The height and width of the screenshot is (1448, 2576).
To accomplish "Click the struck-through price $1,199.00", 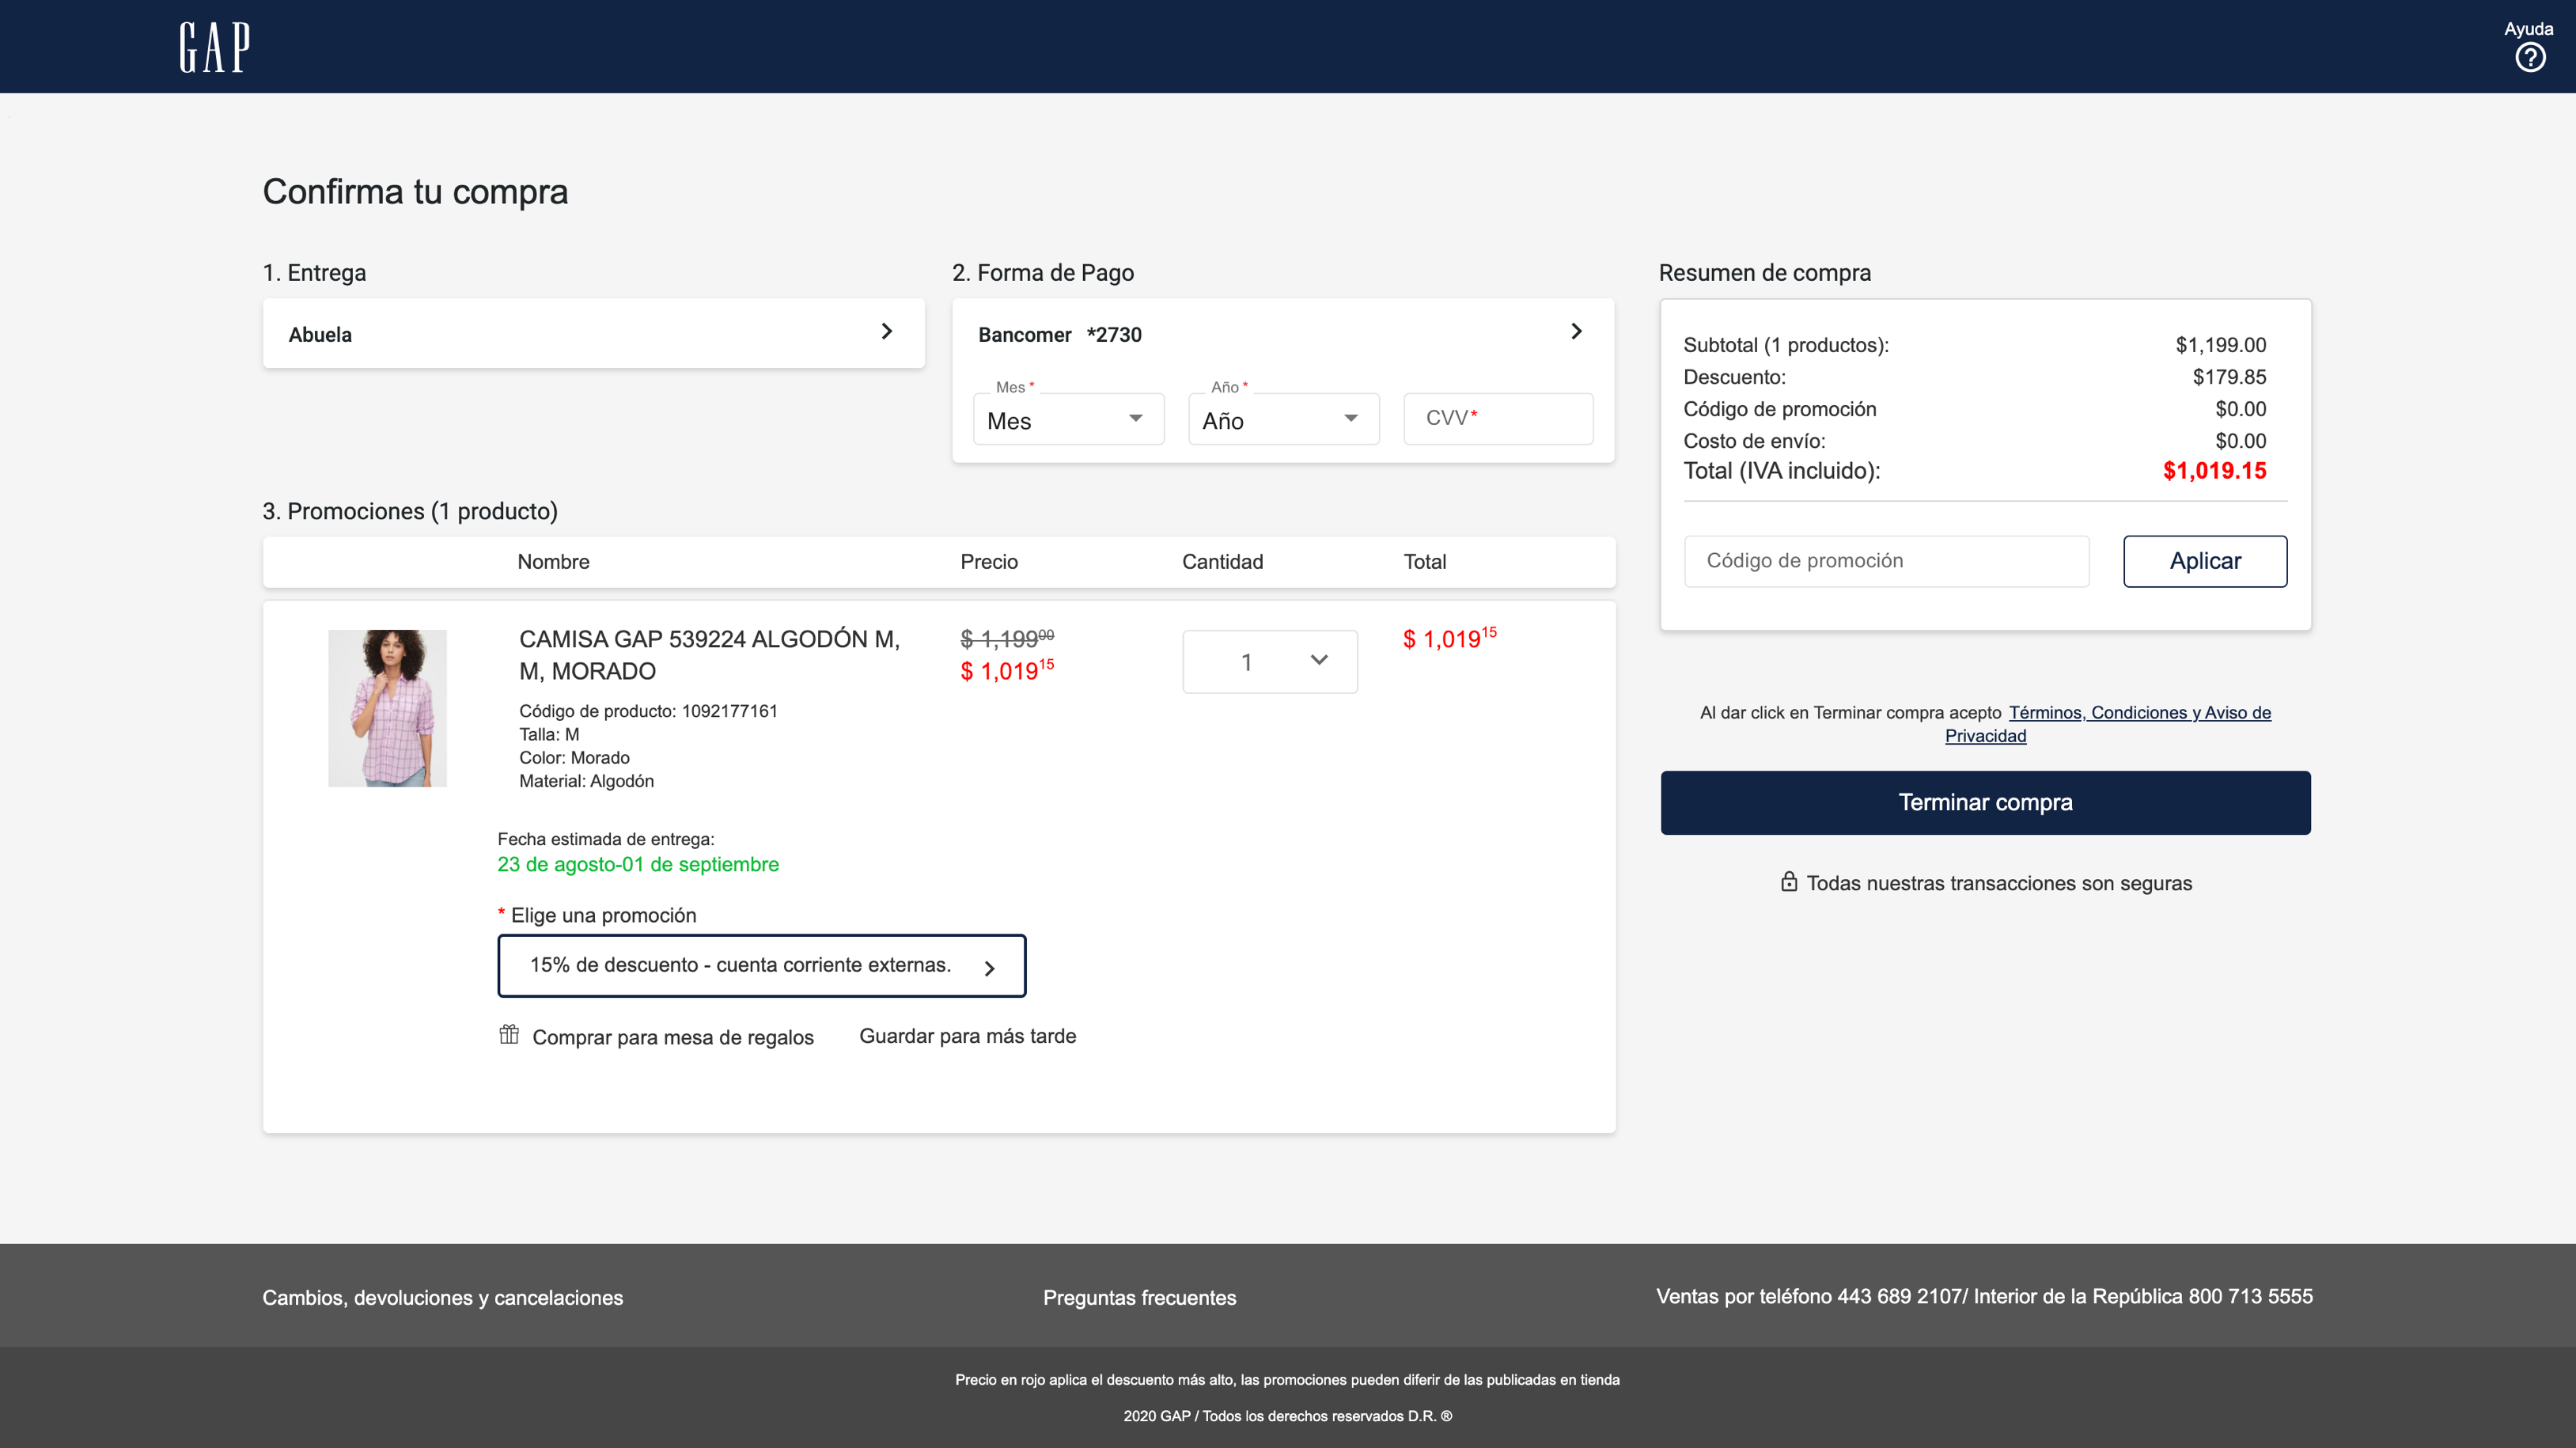I will pyautogui.click(x=1006, y=638).
